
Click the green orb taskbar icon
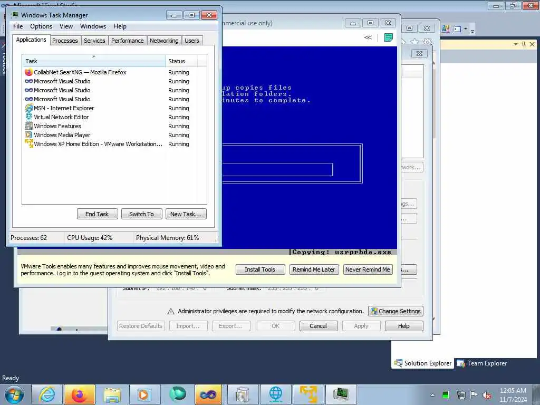pos(177,394)
